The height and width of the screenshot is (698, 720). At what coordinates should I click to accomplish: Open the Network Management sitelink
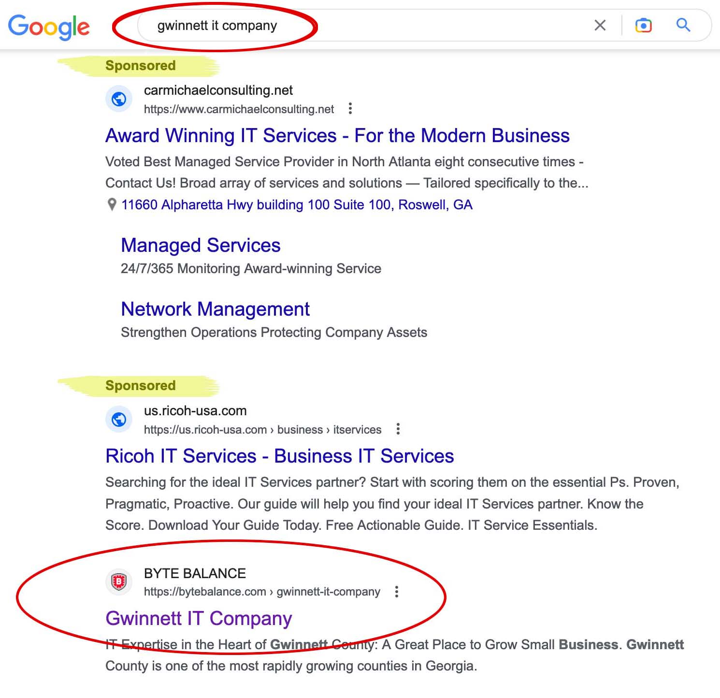(216, 309)
